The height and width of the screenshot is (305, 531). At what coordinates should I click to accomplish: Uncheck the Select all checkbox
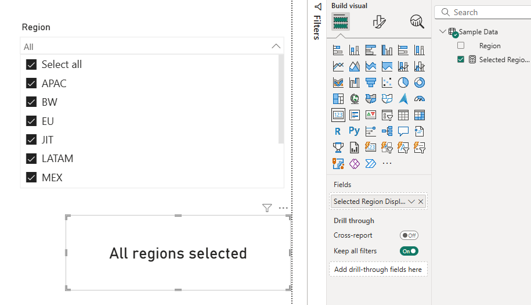(31, 64)
